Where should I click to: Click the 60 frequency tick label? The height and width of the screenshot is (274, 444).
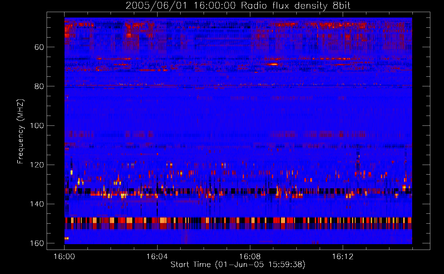point(39,47)
